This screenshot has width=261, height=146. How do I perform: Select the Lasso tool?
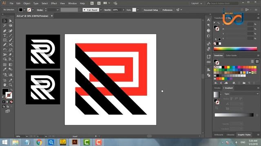tap(11, 26)
